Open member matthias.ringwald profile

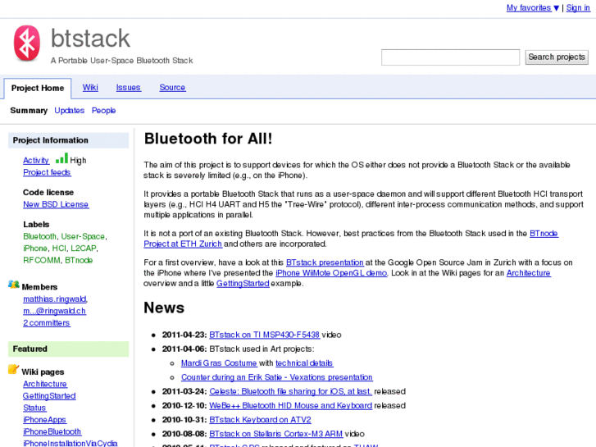pyautogui.click(x=55, y=299)
